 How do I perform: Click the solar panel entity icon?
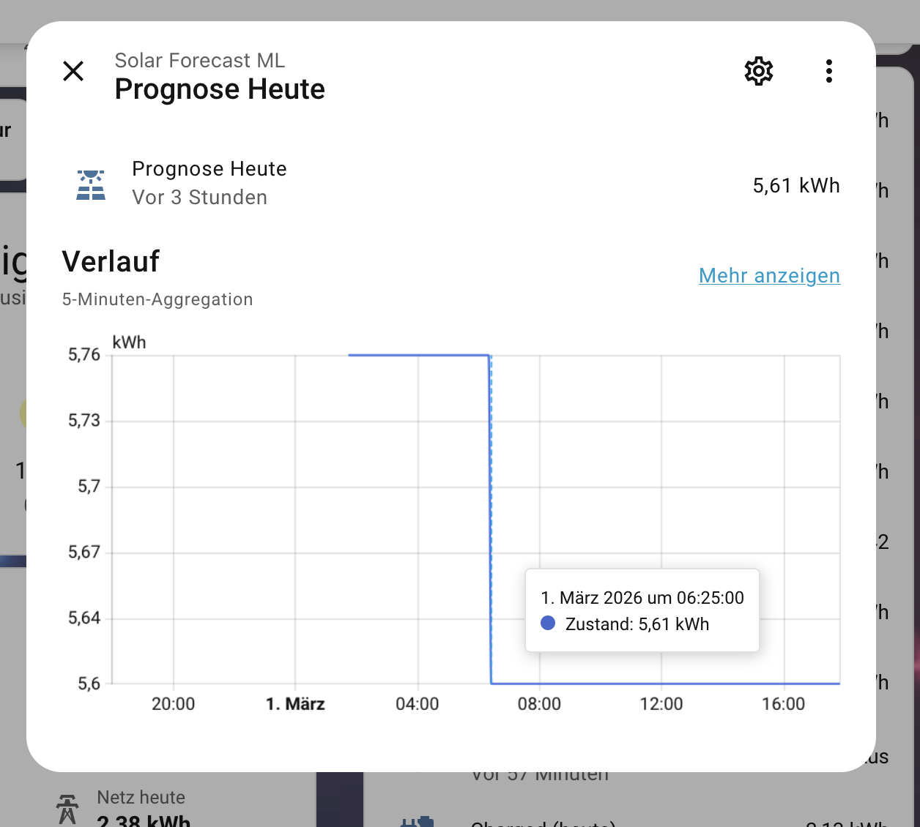(x=91, y=184)
